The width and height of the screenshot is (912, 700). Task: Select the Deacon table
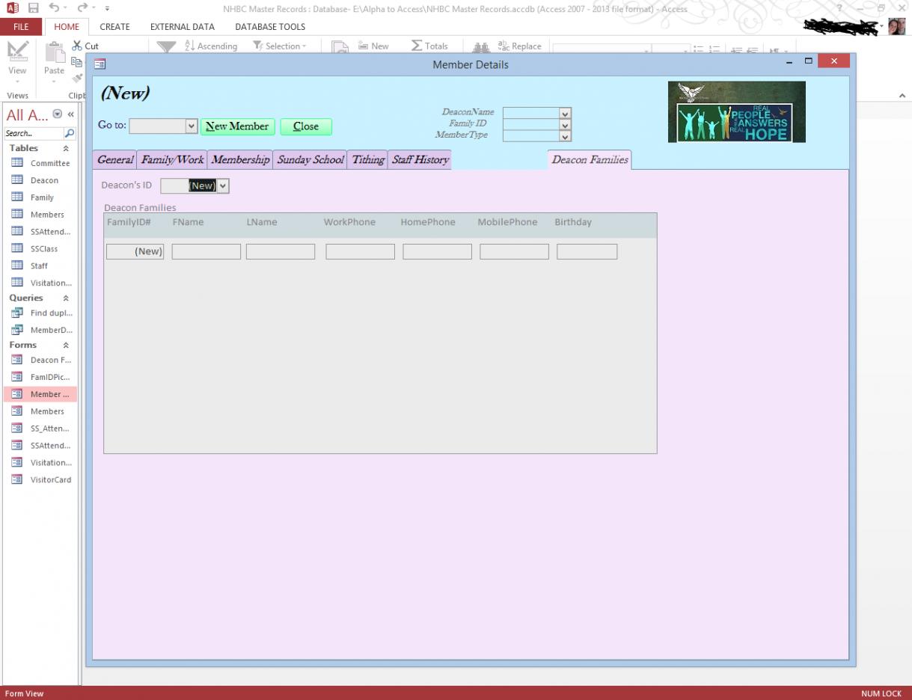pos(40,180)
